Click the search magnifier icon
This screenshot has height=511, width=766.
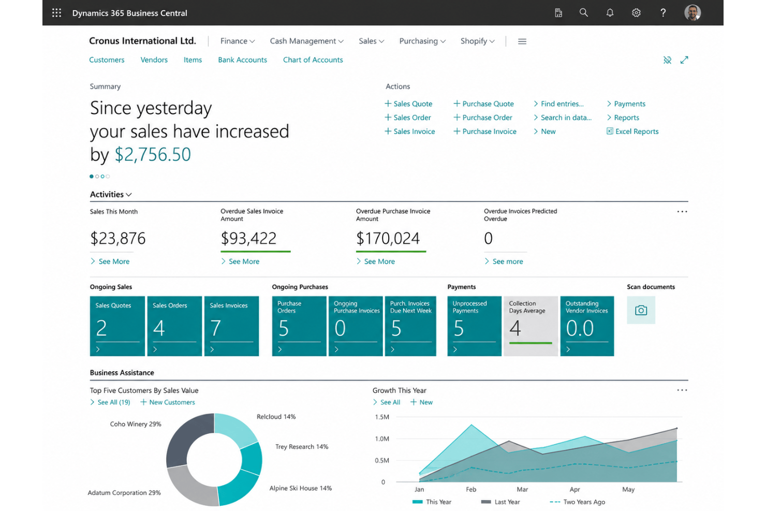584,13
